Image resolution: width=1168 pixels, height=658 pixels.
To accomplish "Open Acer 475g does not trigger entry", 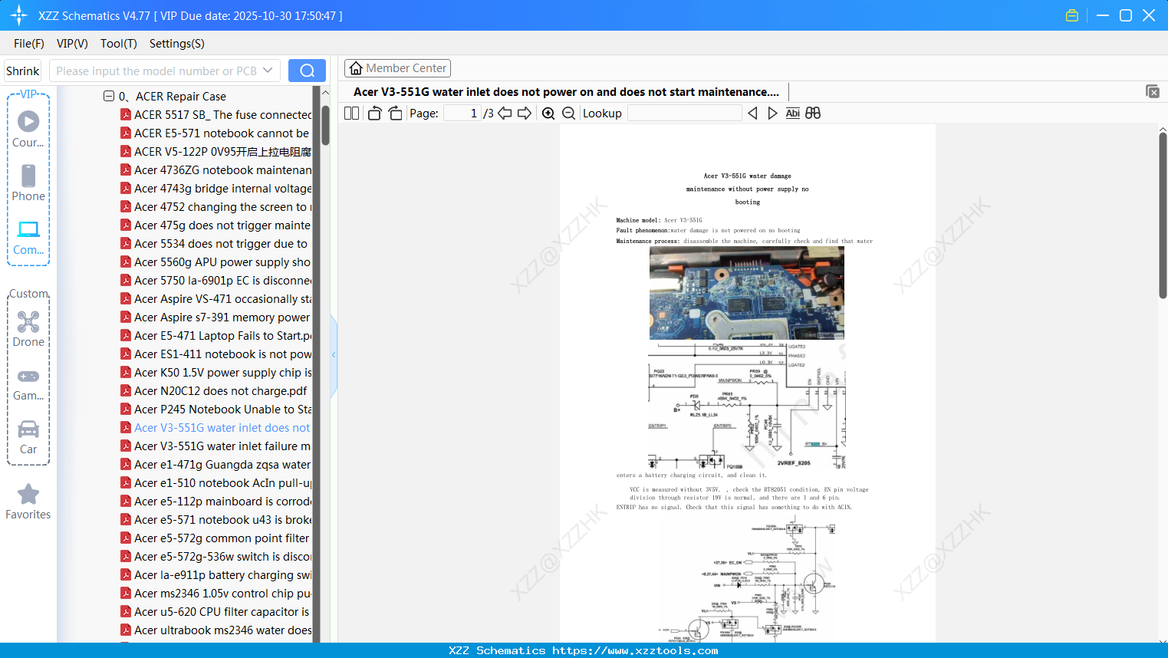I will click(222, 225).
